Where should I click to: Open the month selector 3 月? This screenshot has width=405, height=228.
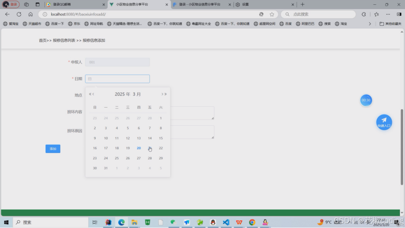click(137, 94)
